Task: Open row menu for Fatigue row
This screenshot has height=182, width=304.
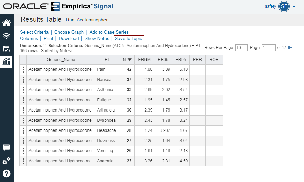Action: tap(23, 100)
